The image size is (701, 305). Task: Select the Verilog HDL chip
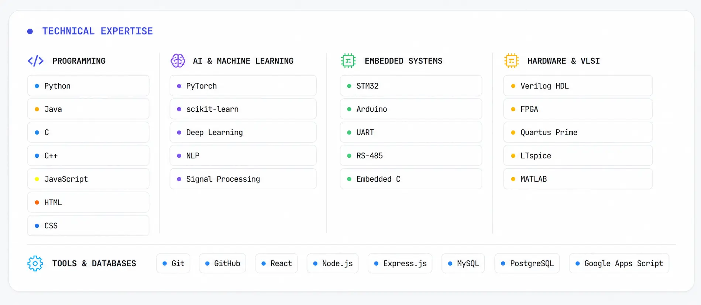[578, 86]
